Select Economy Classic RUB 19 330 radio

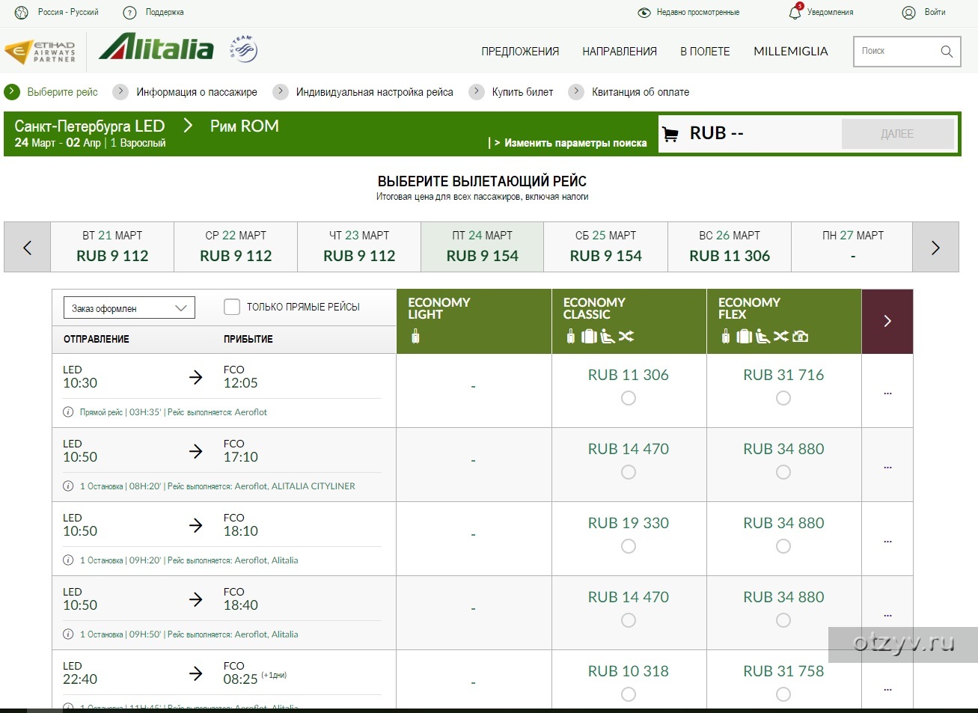(x=629, y=546)
